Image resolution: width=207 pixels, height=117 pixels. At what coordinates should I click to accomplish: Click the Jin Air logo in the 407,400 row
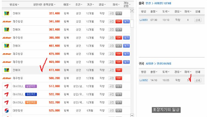coord(7,46)
